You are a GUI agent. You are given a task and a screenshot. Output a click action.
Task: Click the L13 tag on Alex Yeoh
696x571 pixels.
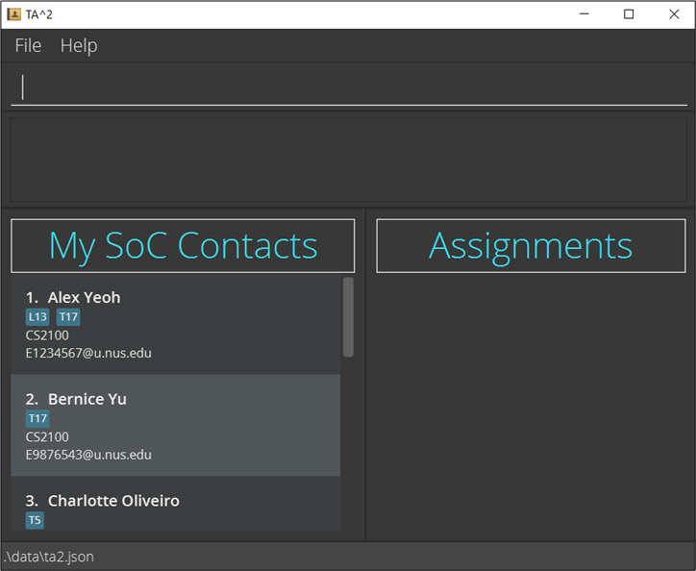click(37, 317)
